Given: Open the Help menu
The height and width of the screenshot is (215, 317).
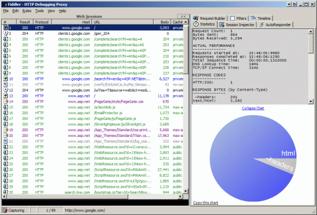Looking at the screenshot, I should (62, 11).
